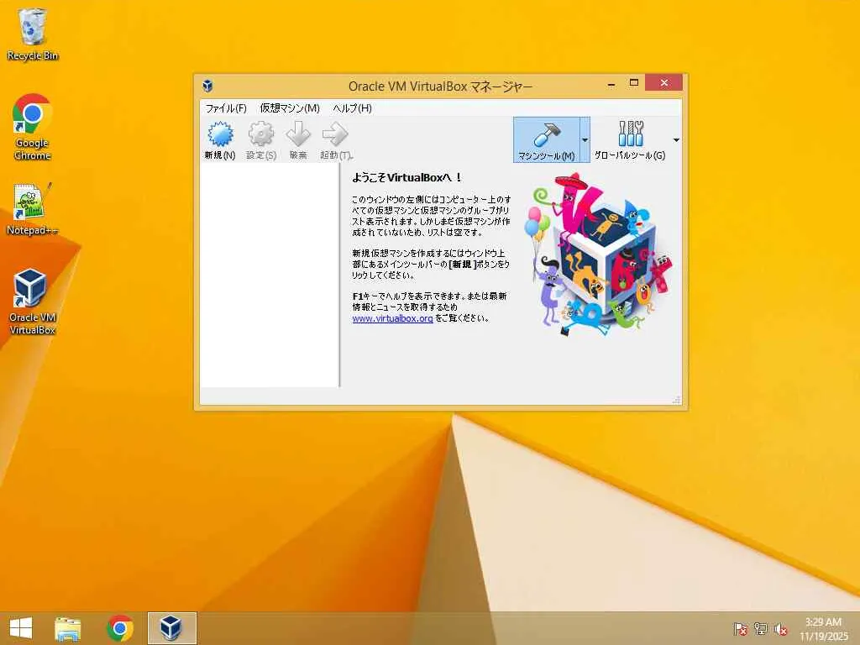This screenshot has width=860, height=645.
Task: Open the 仮想マシン(M) menu
Action: coord(290,108)
